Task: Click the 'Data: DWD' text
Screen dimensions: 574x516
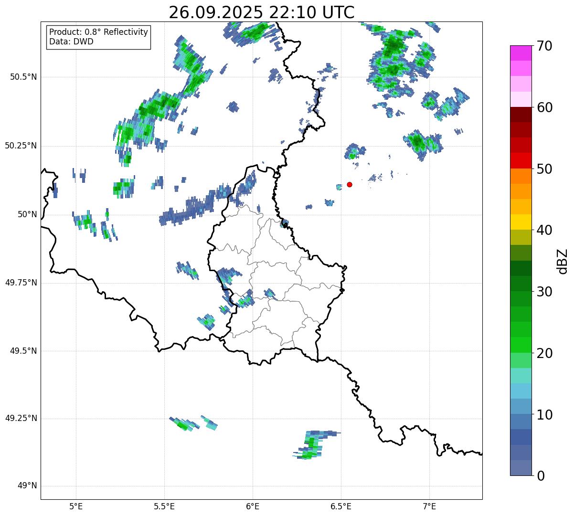Action: click(71, 42)
